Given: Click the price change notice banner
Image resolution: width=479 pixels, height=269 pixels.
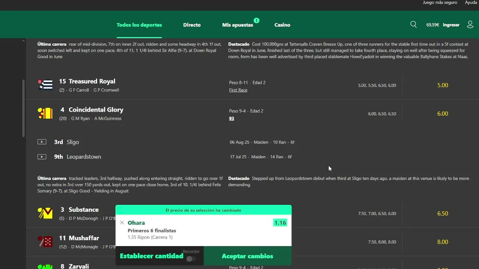Looking at the screenshot, I should point(204,210).
